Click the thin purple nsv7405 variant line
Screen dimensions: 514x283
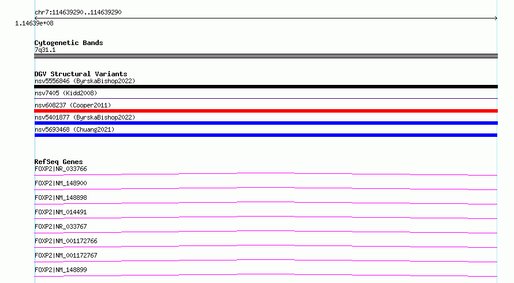[x=266, y=98]
